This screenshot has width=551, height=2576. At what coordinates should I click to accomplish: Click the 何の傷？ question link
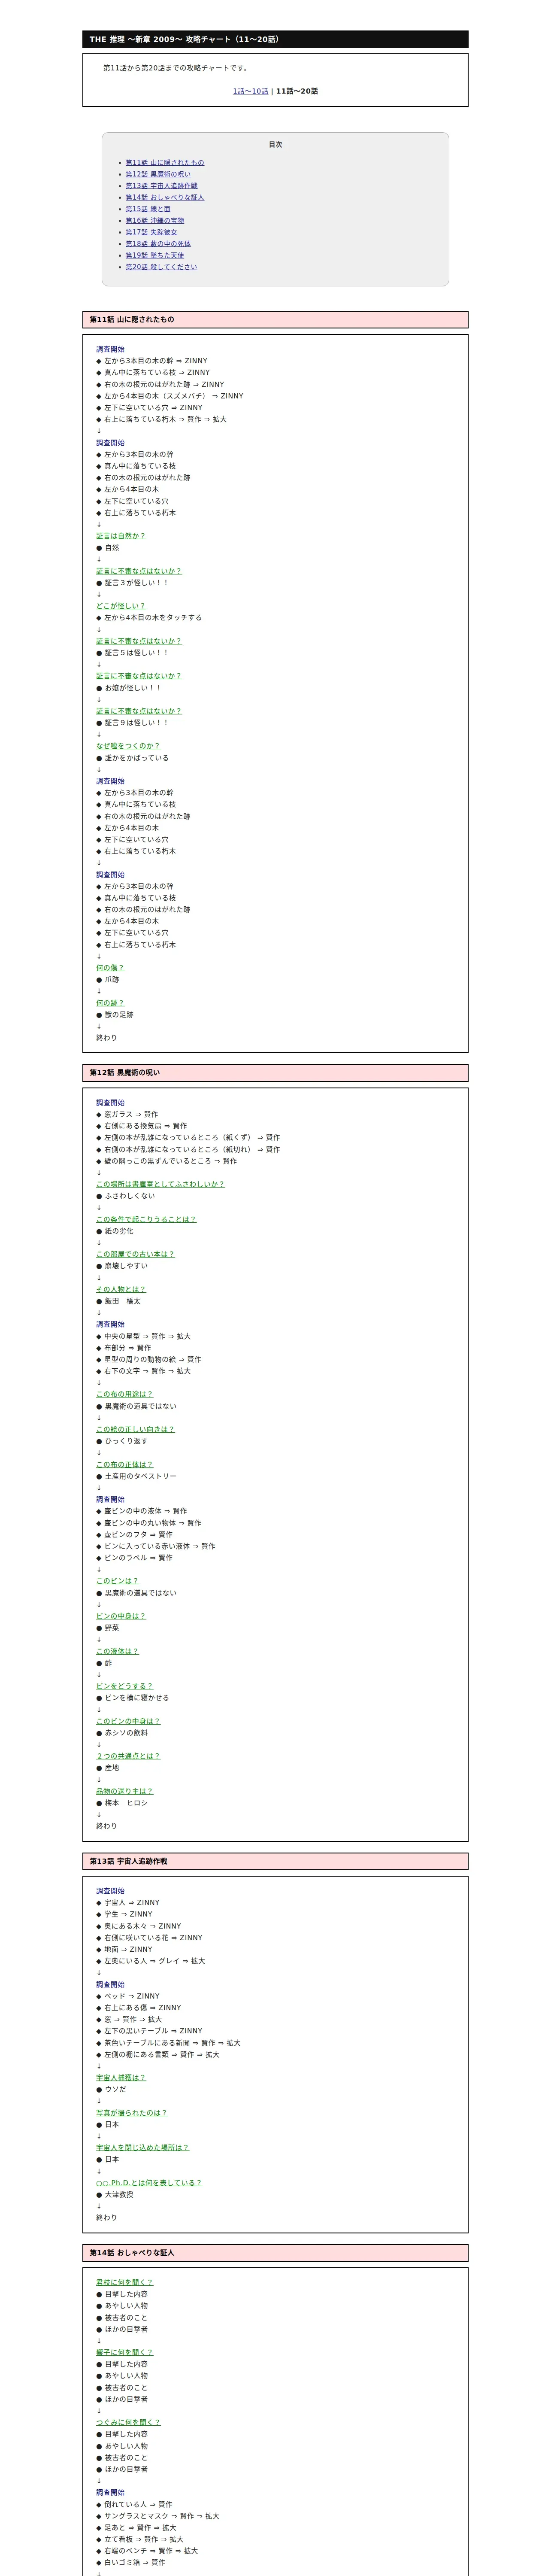(x=110, y=968)
